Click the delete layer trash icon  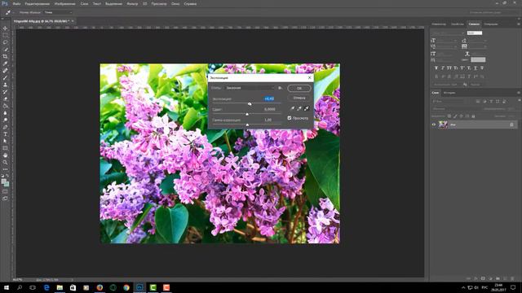[512, 278]
